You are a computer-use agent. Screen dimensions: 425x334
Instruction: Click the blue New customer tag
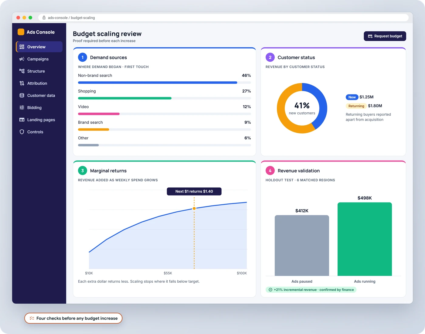click(352, 97)
